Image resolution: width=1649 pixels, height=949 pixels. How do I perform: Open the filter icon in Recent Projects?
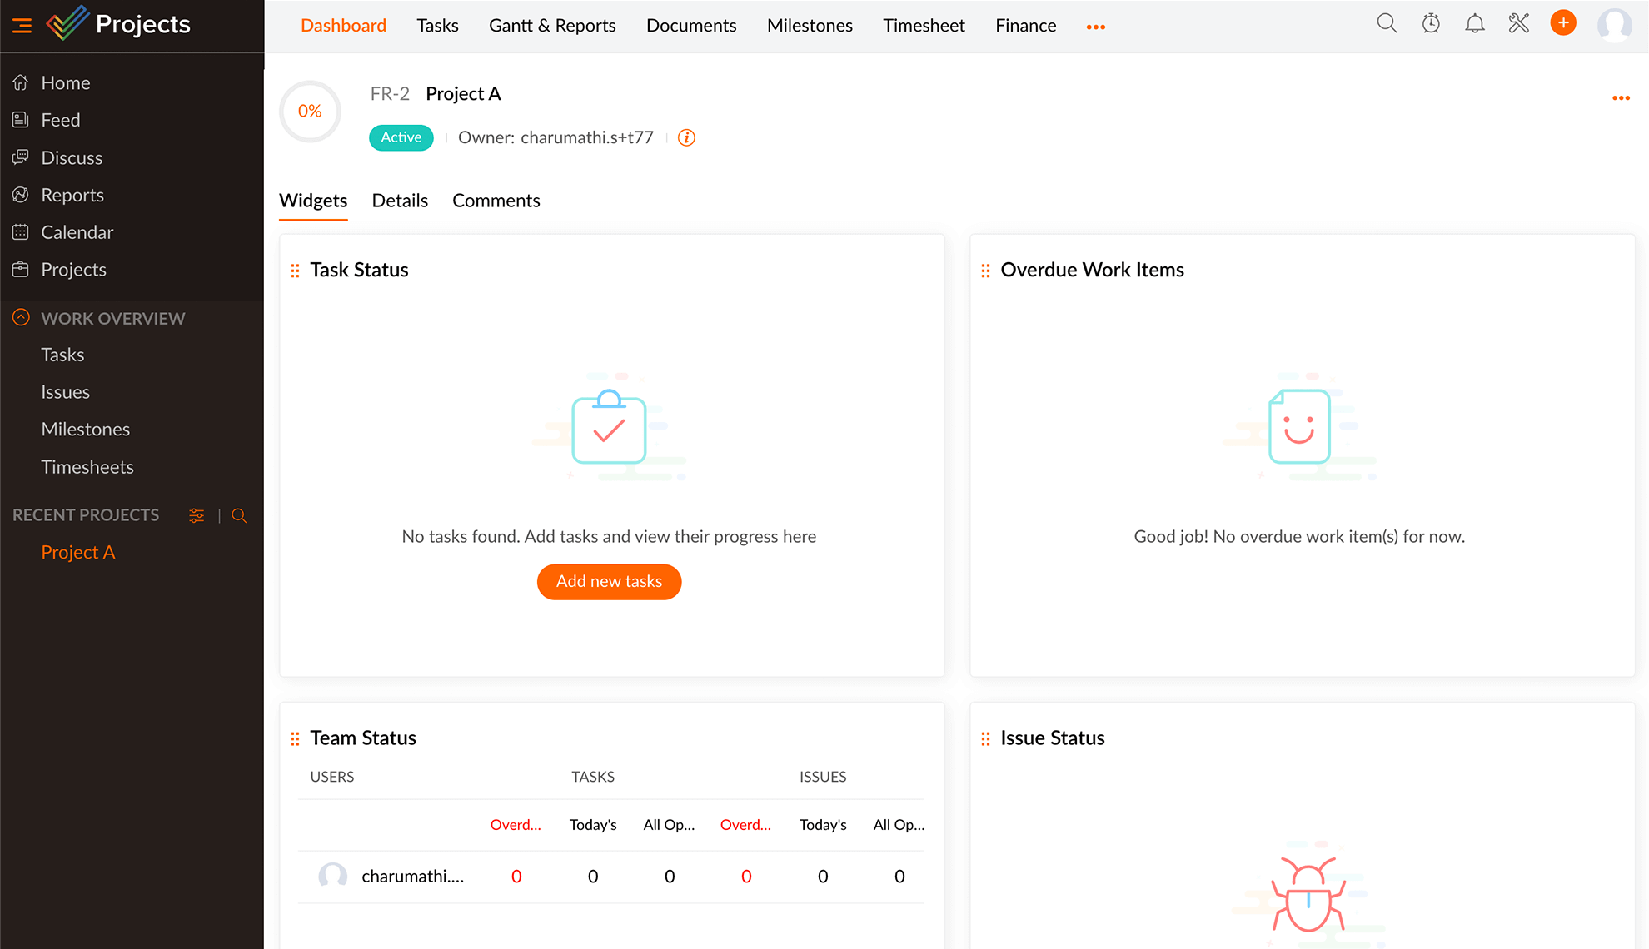tap(196, 515)
